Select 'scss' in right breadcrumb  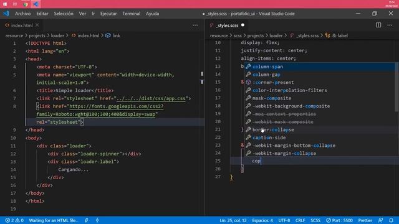coord(238,35)
